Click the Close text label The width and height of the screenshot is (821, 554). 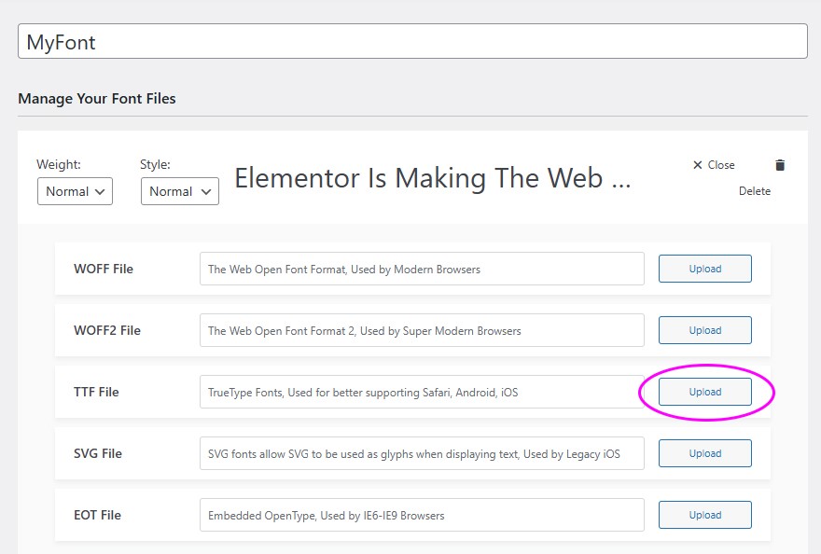click(x=721, y=165)
